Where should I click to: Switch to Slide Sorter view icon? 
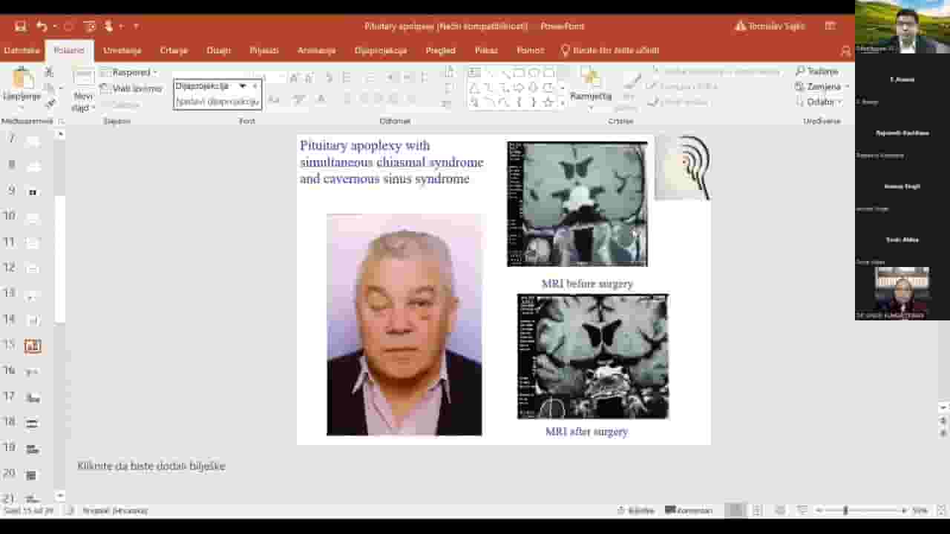point(758,510)
